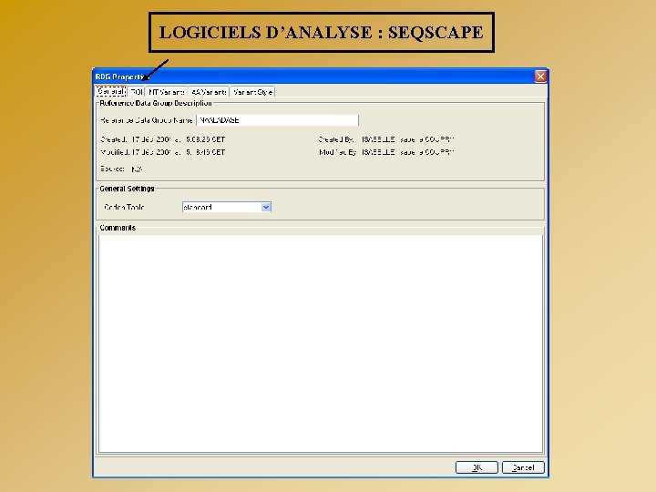
Task: Switch to the Variant Style tab
Action: [x=252, y=92]
